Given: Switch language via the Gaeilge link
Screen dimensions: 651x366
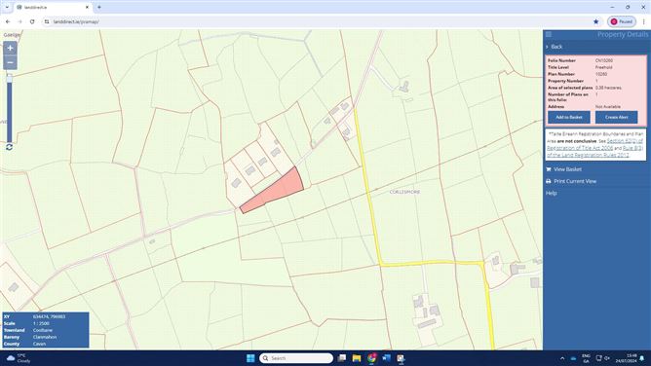Looking at the screenshot, I should (x=12, y=35).
